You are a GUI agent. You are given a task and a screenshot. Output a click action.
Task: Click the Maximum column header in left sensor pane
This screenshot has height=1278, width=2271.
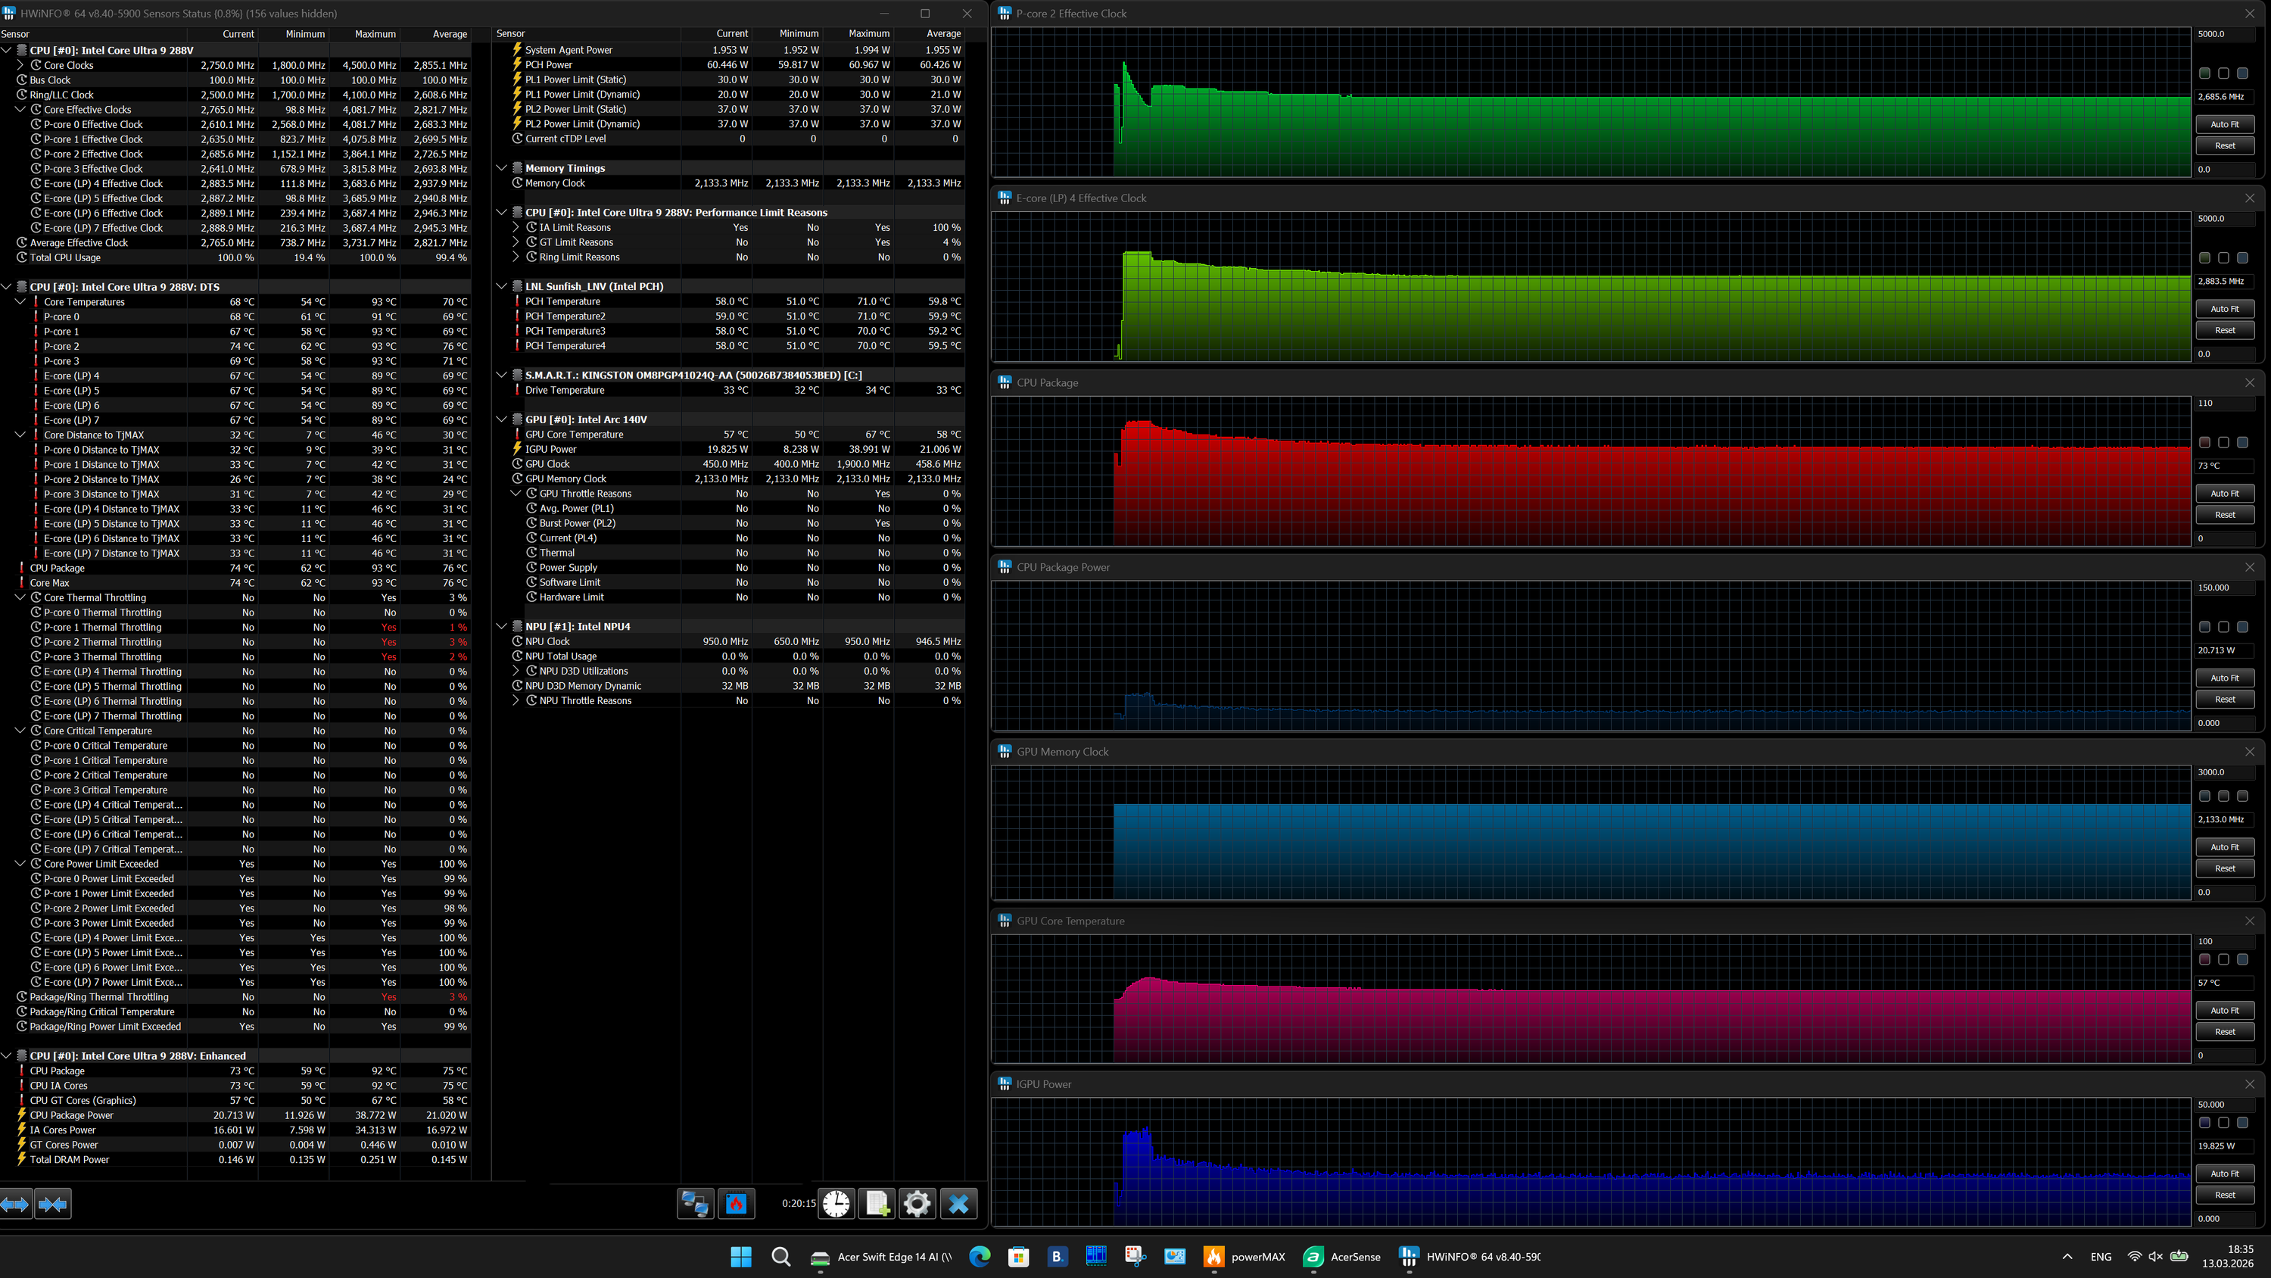pyautogui.click(x=364, y=33)
